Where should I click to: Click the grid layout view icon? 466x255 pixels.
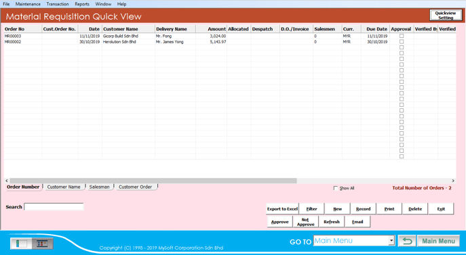pyautogui.click(x=42, y=244)
